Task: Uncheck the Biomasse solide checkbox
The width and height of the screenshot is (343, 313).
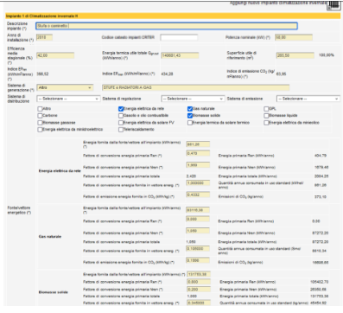Action: coord(190,116)
